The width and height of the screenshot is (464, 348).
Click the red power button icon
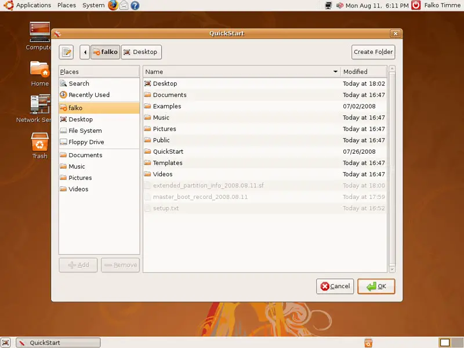pos(416,5)
